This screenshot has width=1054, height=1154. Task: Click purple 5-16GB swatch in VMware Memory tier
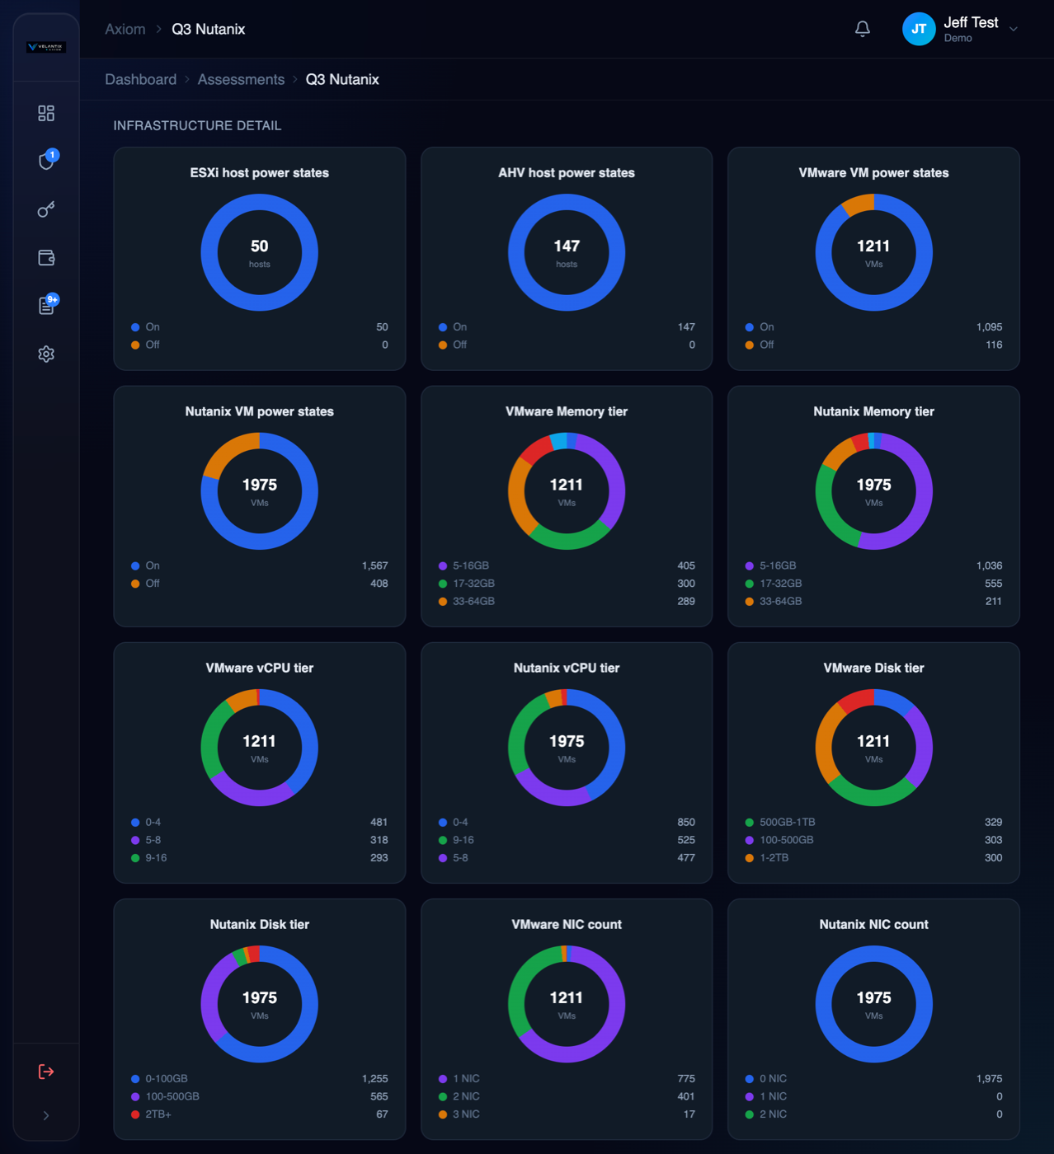443,566
